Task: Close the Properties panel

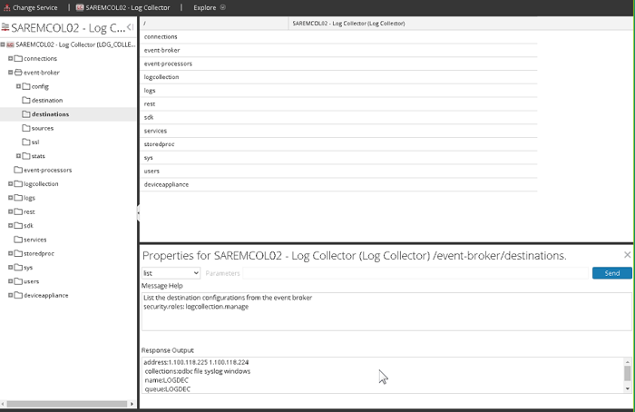Action: (x=628, y=255)
